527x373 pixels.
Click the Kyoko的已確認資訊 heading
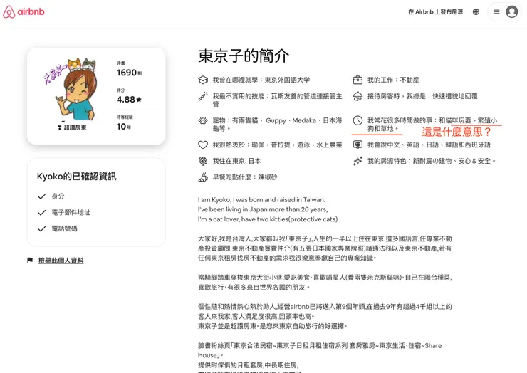pyautogui.click(x=77, y=177)
